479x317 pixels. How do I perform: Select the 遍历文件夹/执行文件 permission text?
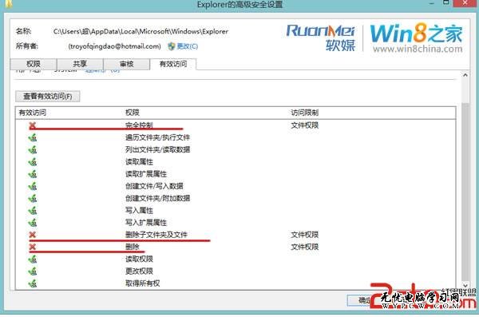pyautogui.click(x=157, y=137)
